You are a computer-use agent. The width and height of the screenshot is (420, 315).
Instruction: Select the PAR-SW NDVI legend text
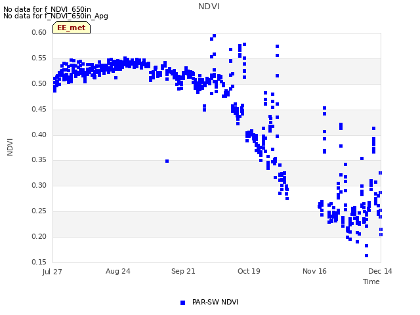[215, 302]
